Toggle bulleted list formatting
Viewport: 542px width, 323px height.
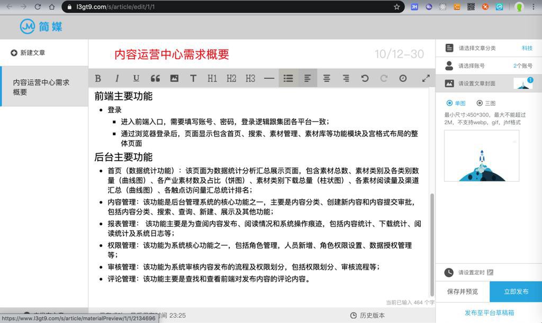(x=288, y=78)
